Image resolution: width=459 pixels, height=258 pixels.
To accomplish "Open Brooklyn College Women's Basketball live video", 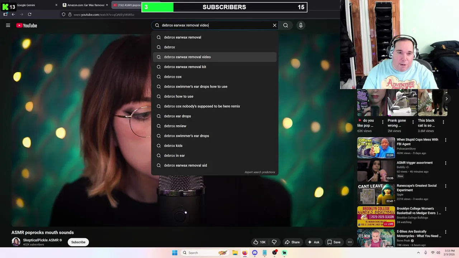I will click(x=376, y=216).
